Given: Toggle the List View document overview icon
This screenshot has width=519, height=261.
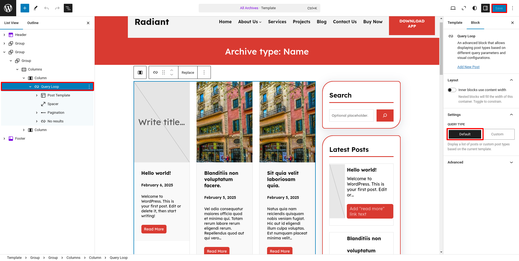Looking at the screenshot, I should click(x=68, y=8).
